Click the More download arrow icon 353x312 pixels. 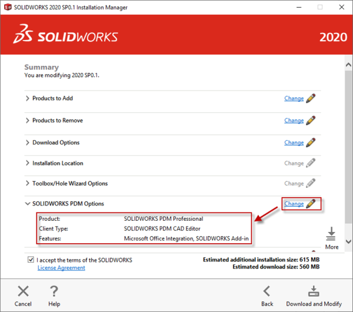[331, 234]
